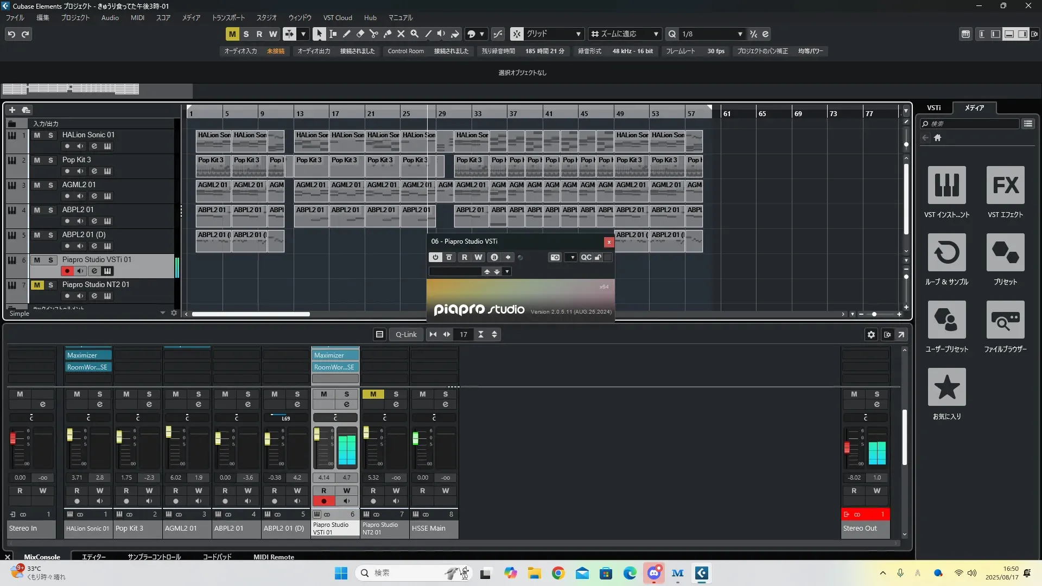Open VST Instruments media tile
This screenshot has height=586, width=1042.
tap(946, 186)
